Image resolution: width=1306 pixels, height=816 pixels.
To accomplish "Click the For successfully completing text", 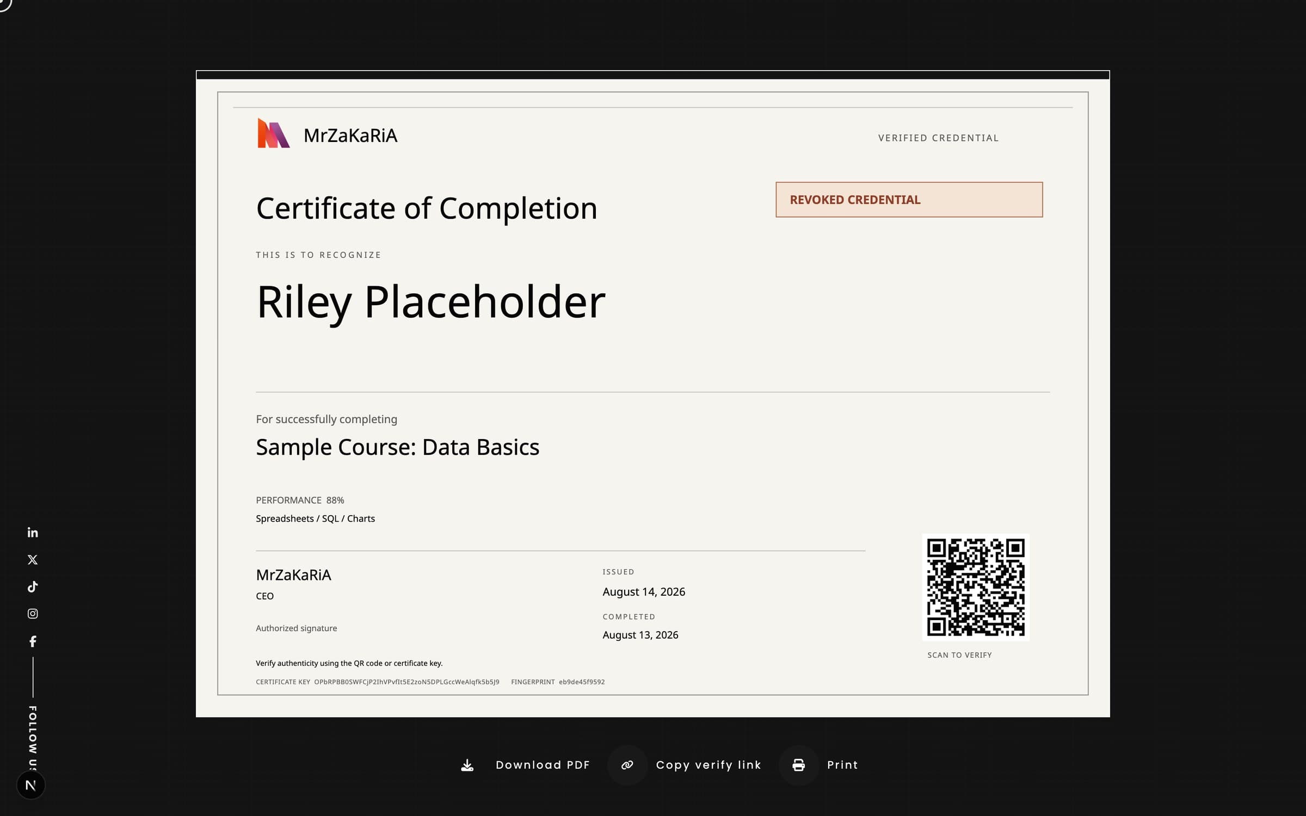I will [x=326, y=419].
